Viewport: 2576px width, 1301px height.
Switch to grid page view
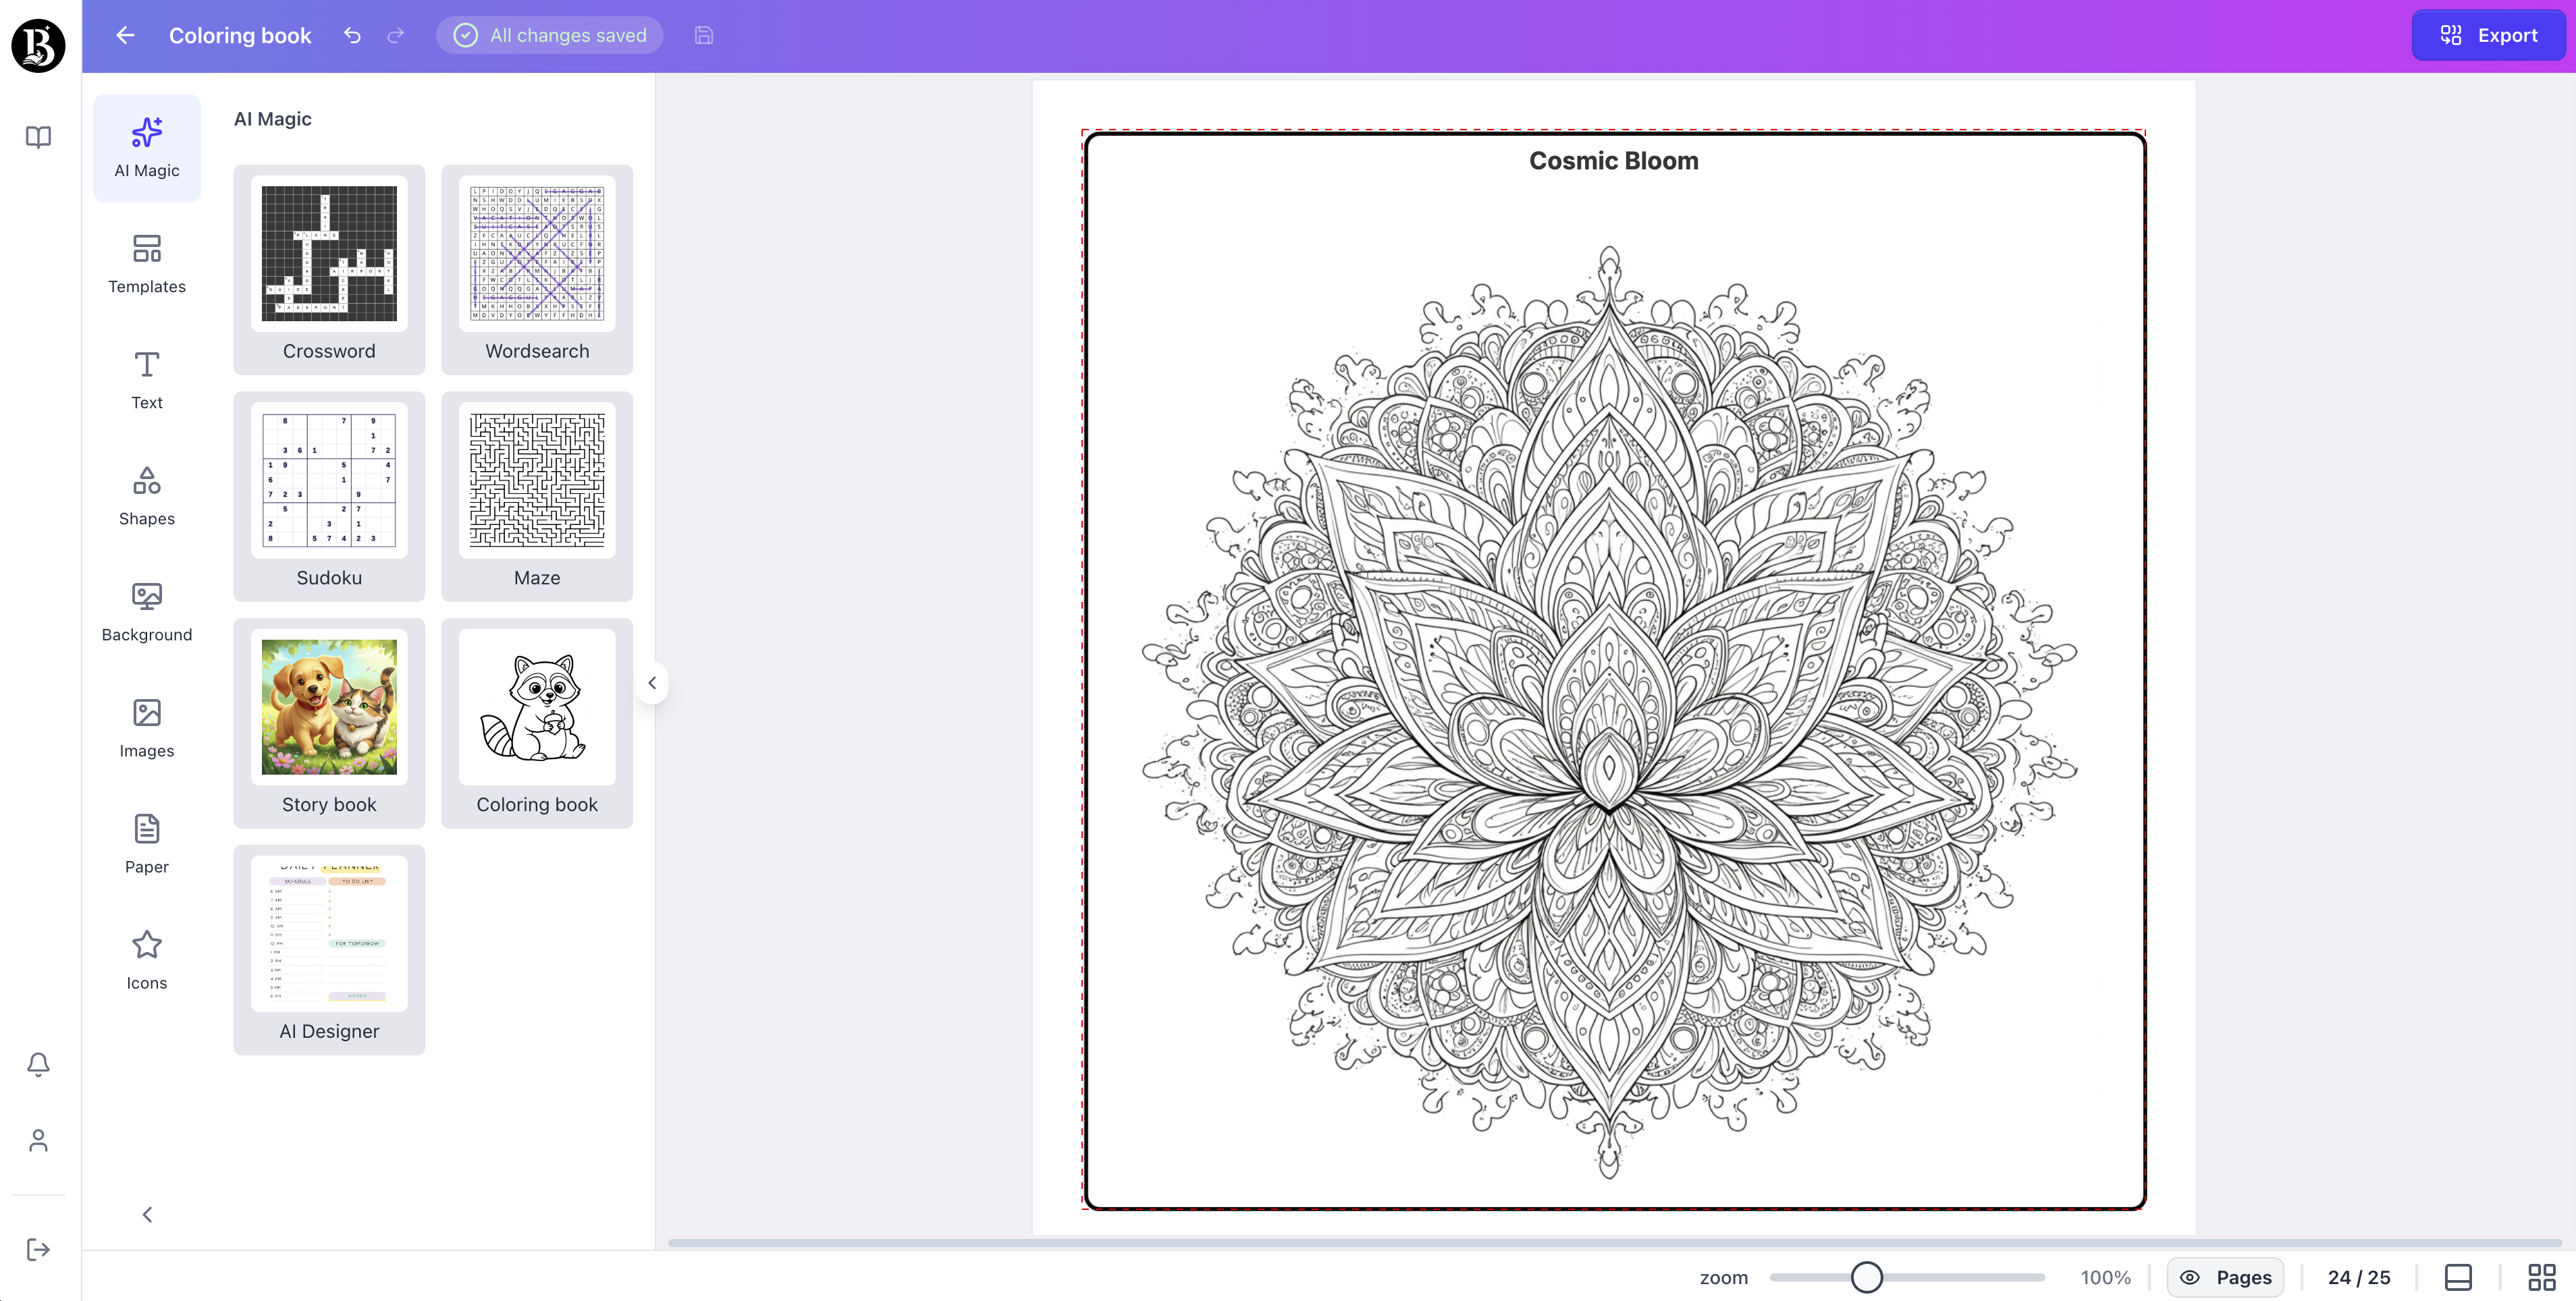(x=2541, y=1277)
